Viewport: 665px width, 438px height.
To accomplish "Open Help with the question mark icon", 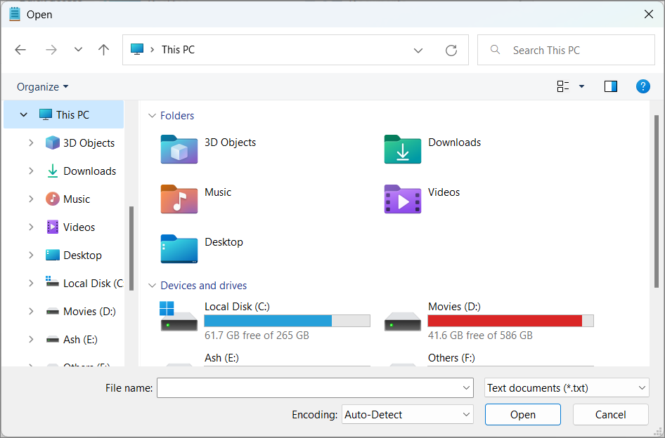I will [x=643, y=86].
